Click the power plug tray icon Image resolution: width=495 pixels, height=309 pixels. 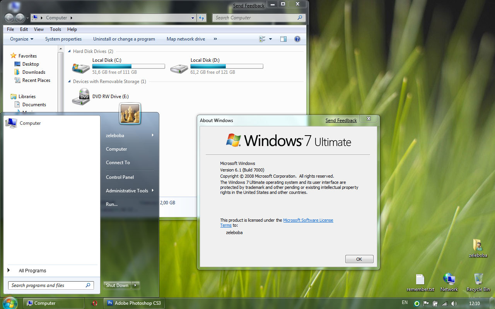coord(435,304)
